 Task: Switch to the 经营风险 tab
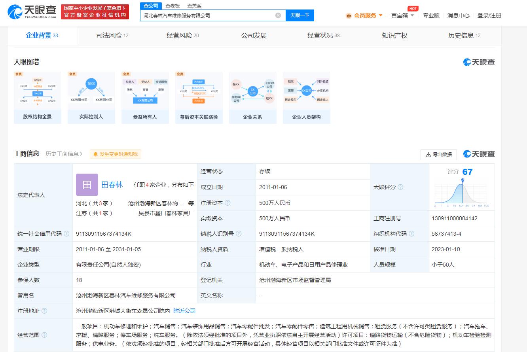[x=183, y=36]
